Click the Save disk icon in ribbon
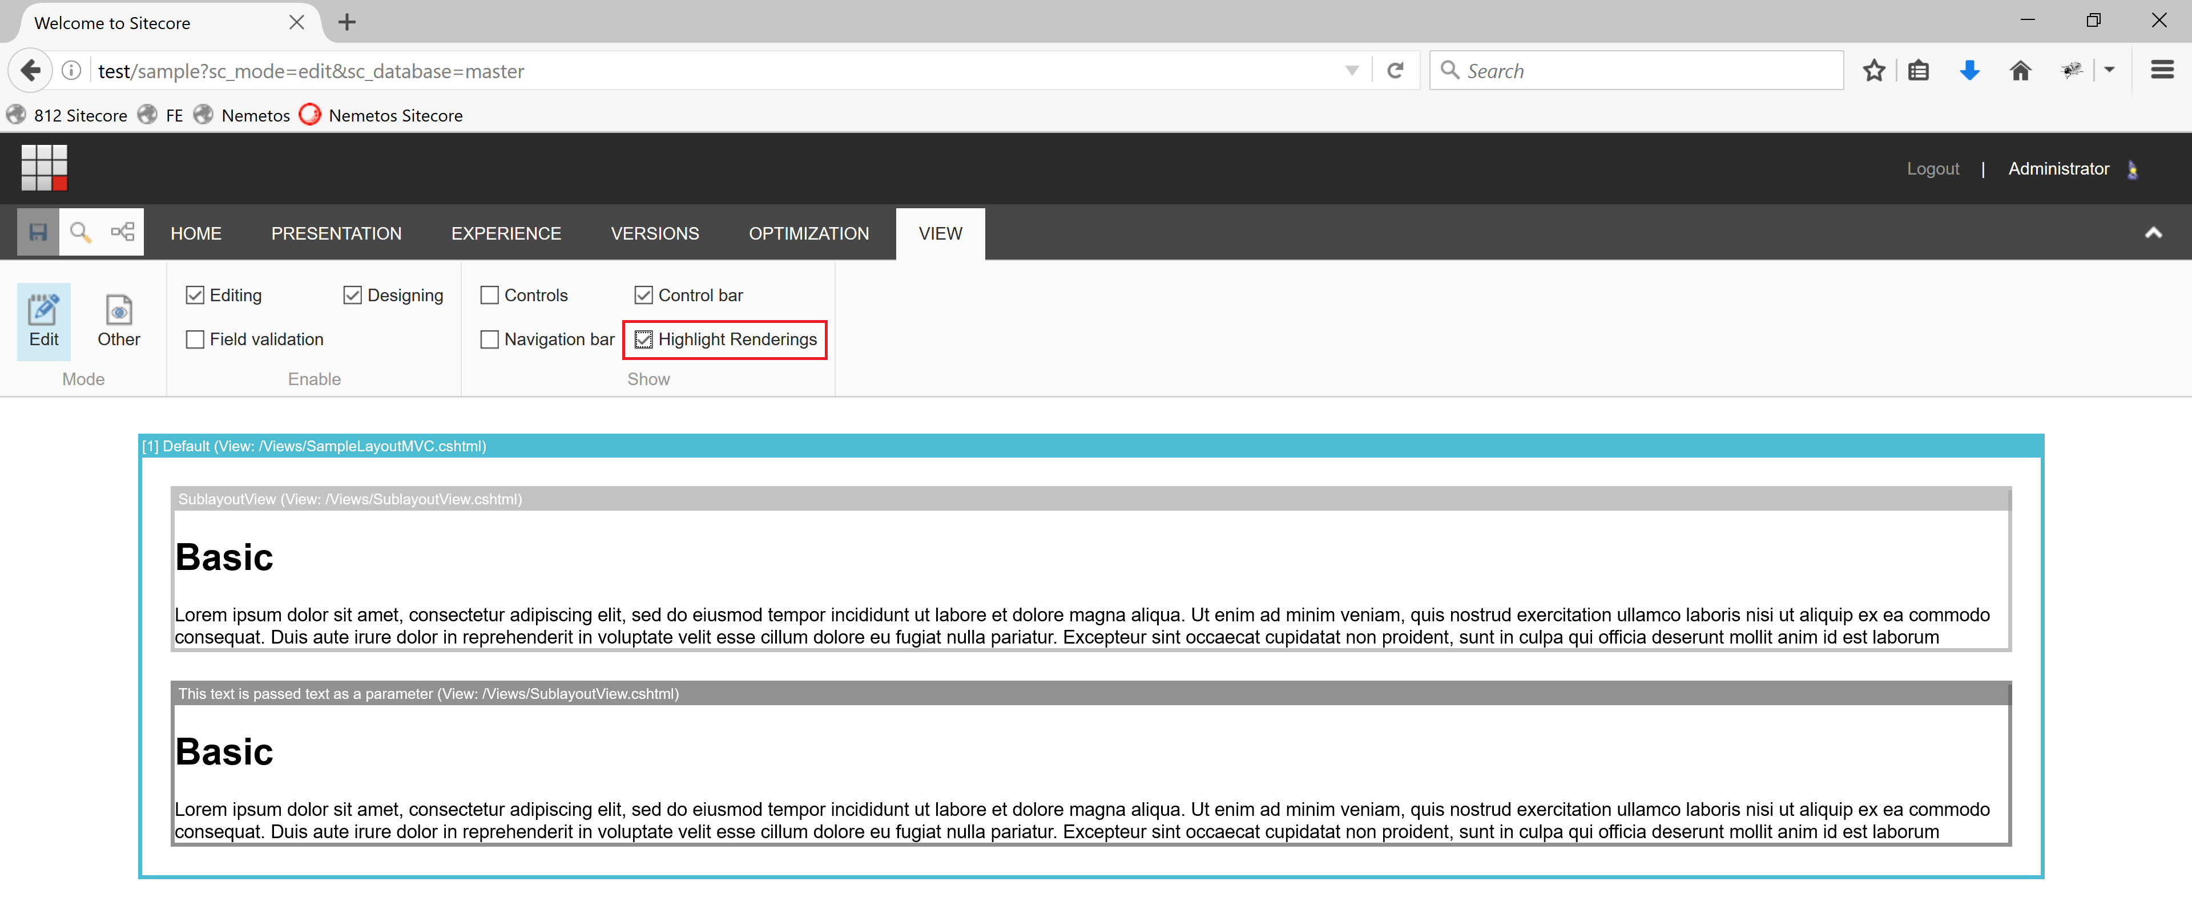Image resolution: width=2192 pixels, height=922 pixels. (x=38, y=232)
